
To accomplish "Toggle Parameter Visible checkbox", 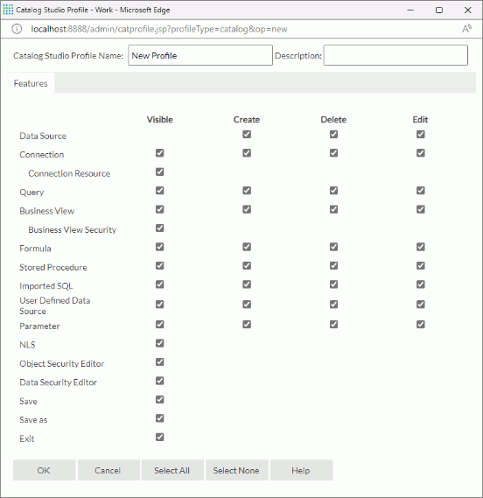I will (x=160, y=325).
